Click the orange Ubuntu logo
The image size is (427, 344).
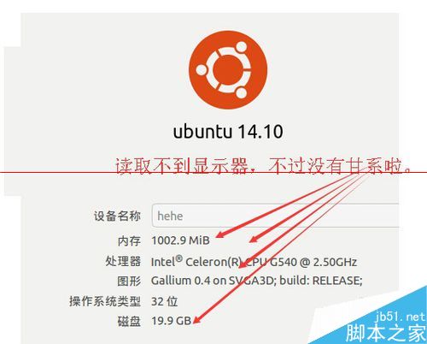228,70
